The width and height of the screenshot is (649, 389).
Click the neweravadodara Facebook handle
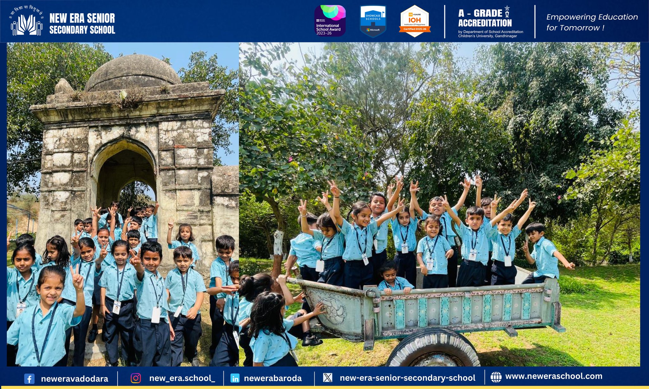click(x=74, y=379)
